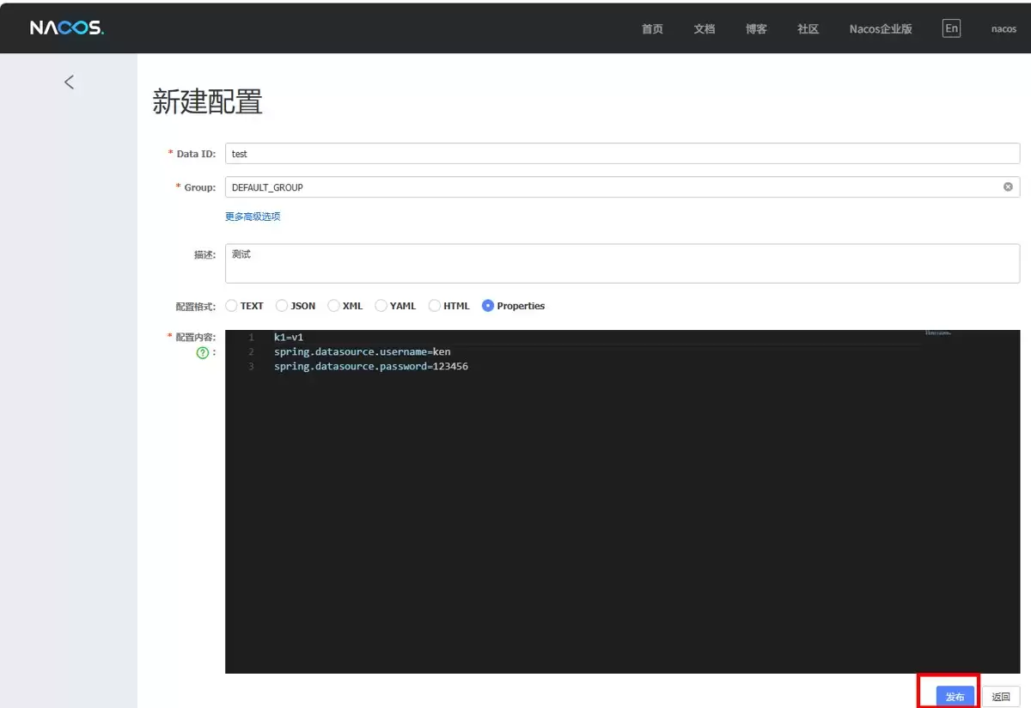Pick the XML format radio button

pos(333,305)
